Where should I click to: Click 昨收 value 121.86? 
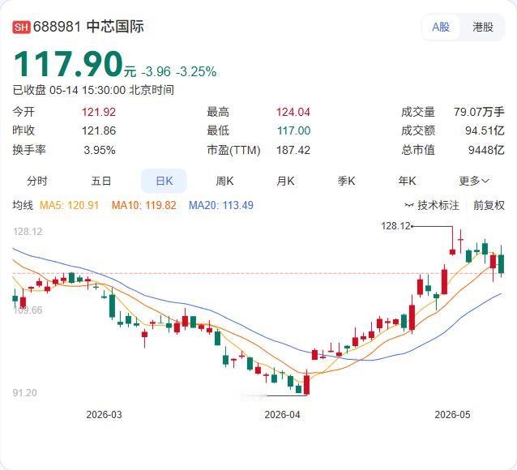coord(99,130)
